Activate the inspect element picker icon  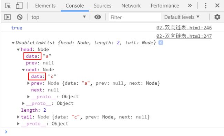[x=8, y=6]
